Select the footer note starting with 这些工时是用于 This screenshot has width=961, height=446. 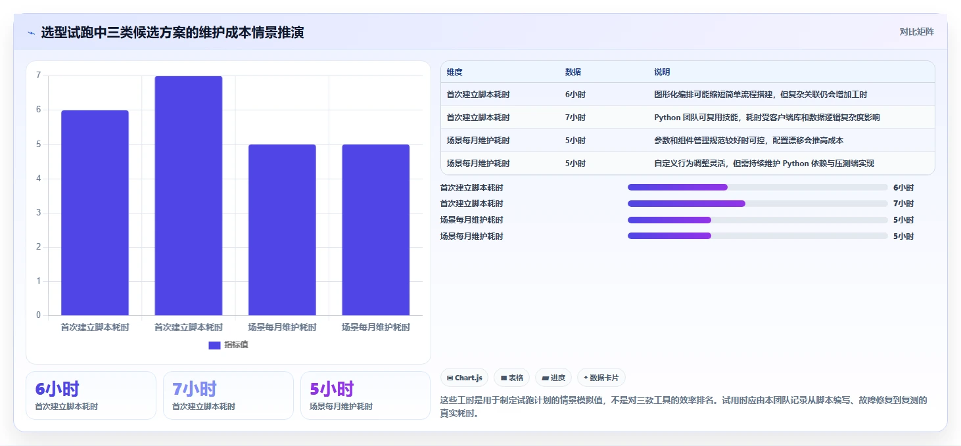tap(684, 407)
